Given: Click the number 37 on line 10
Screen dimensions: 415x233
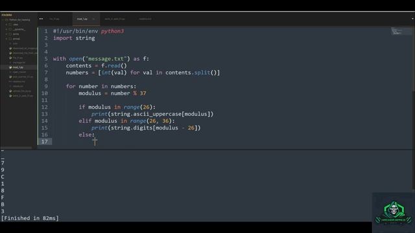Looking at the screenshot, I should click(x=143, y=93).
